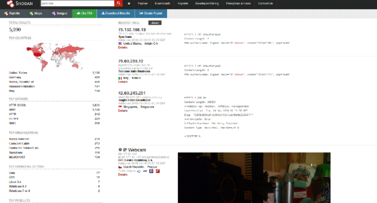Open the Exploits section
The height and width of the screenshot is (203, 377).
[x=12, y=13]
